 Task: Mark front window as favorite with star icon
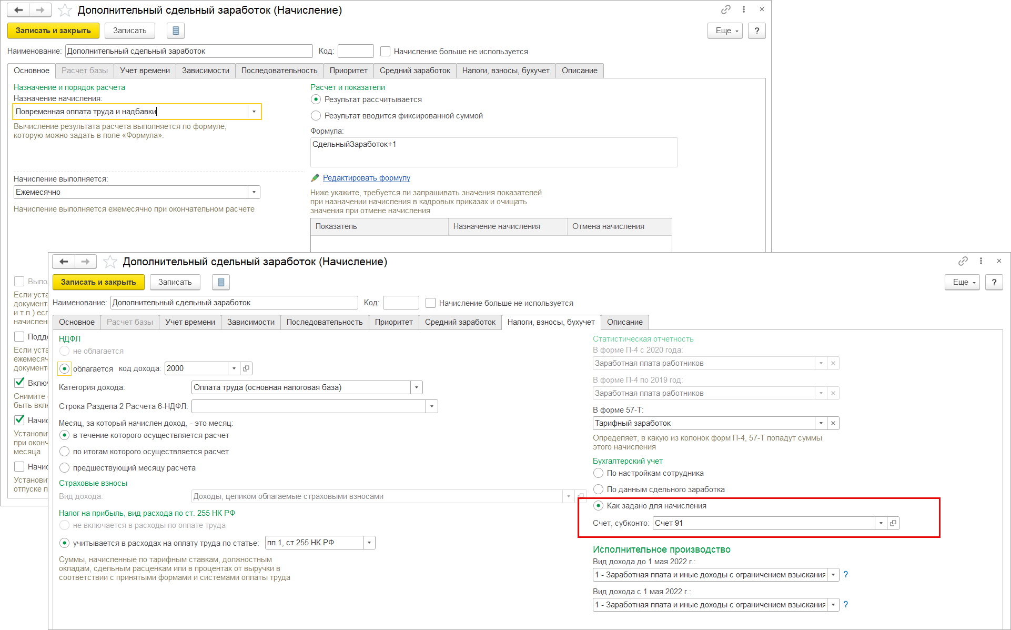click(110, 262)
